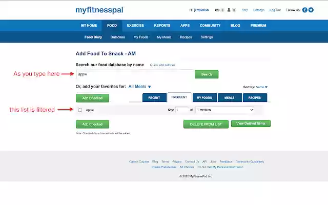Select the Food Diary submenu item

[93, 37]
